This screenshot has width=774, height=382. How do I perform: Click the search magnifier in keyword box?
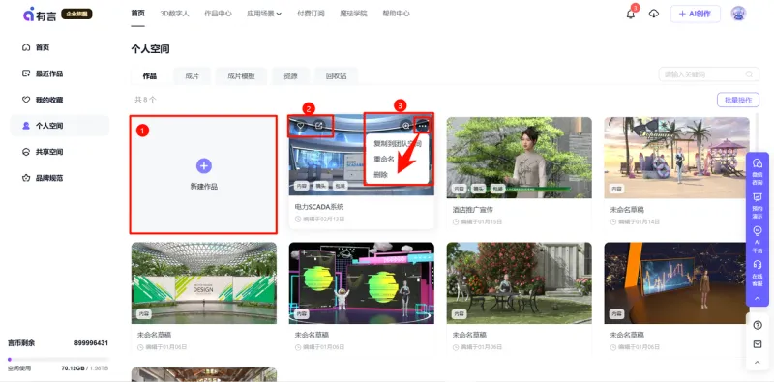[x=749, y=74]
